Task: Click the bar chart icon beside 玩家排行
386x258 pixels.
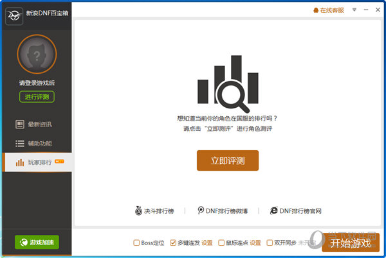Action: pos(20,162)
